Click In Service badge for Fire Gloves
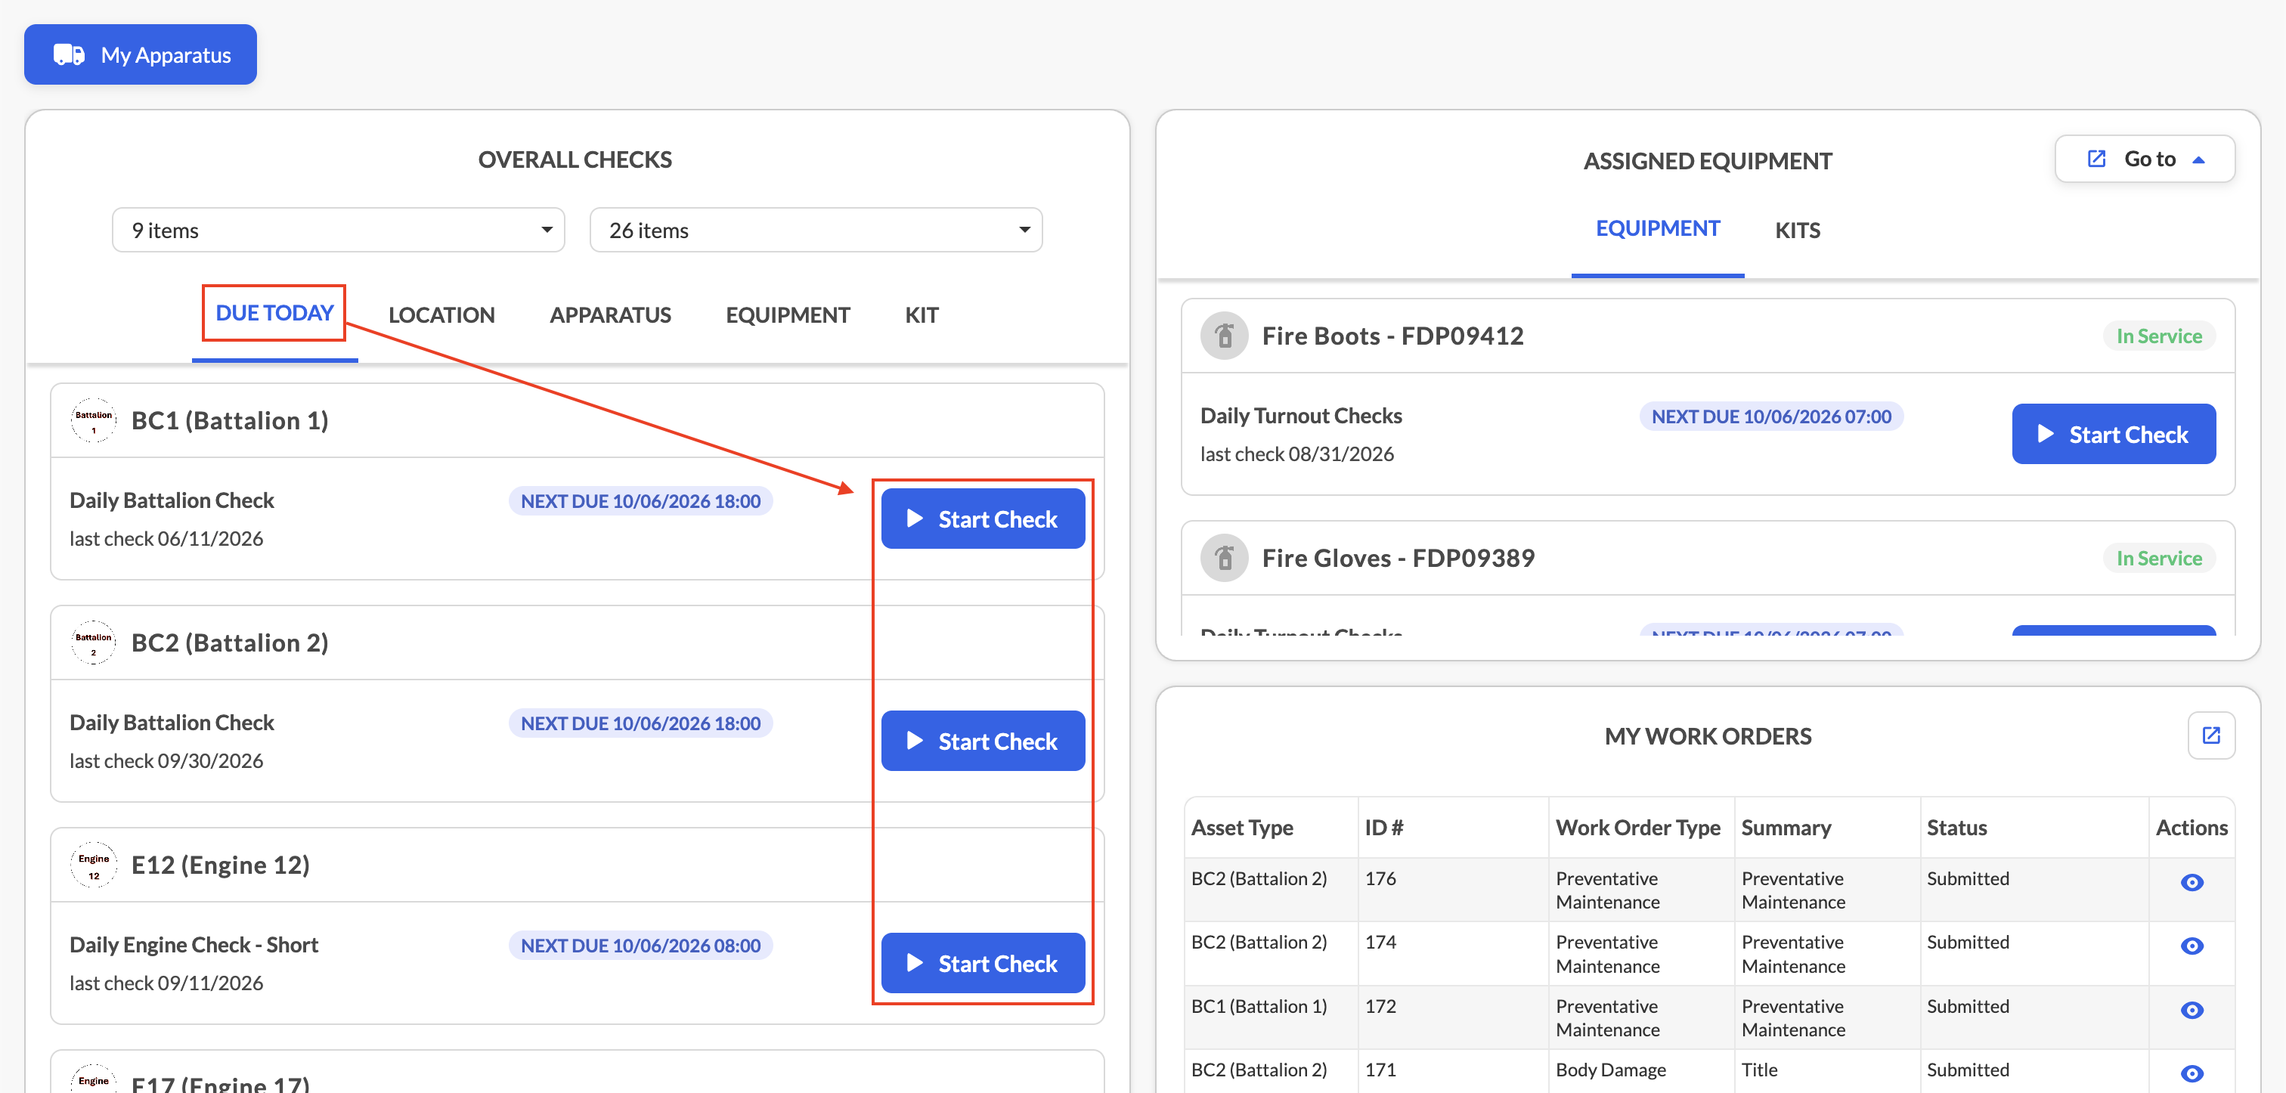2286x1093 pixels. 2158,558
